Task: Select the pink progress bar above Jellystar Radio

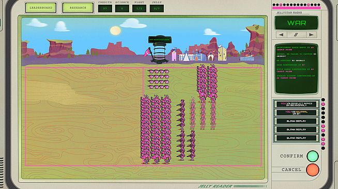Action: pyautogui.click(x=297, y=8)
